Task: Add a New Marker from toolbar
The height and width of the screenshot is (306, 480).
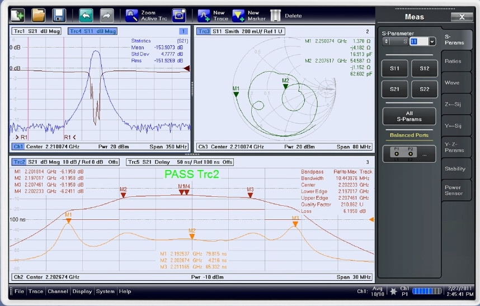Action: tap(239, 15)
